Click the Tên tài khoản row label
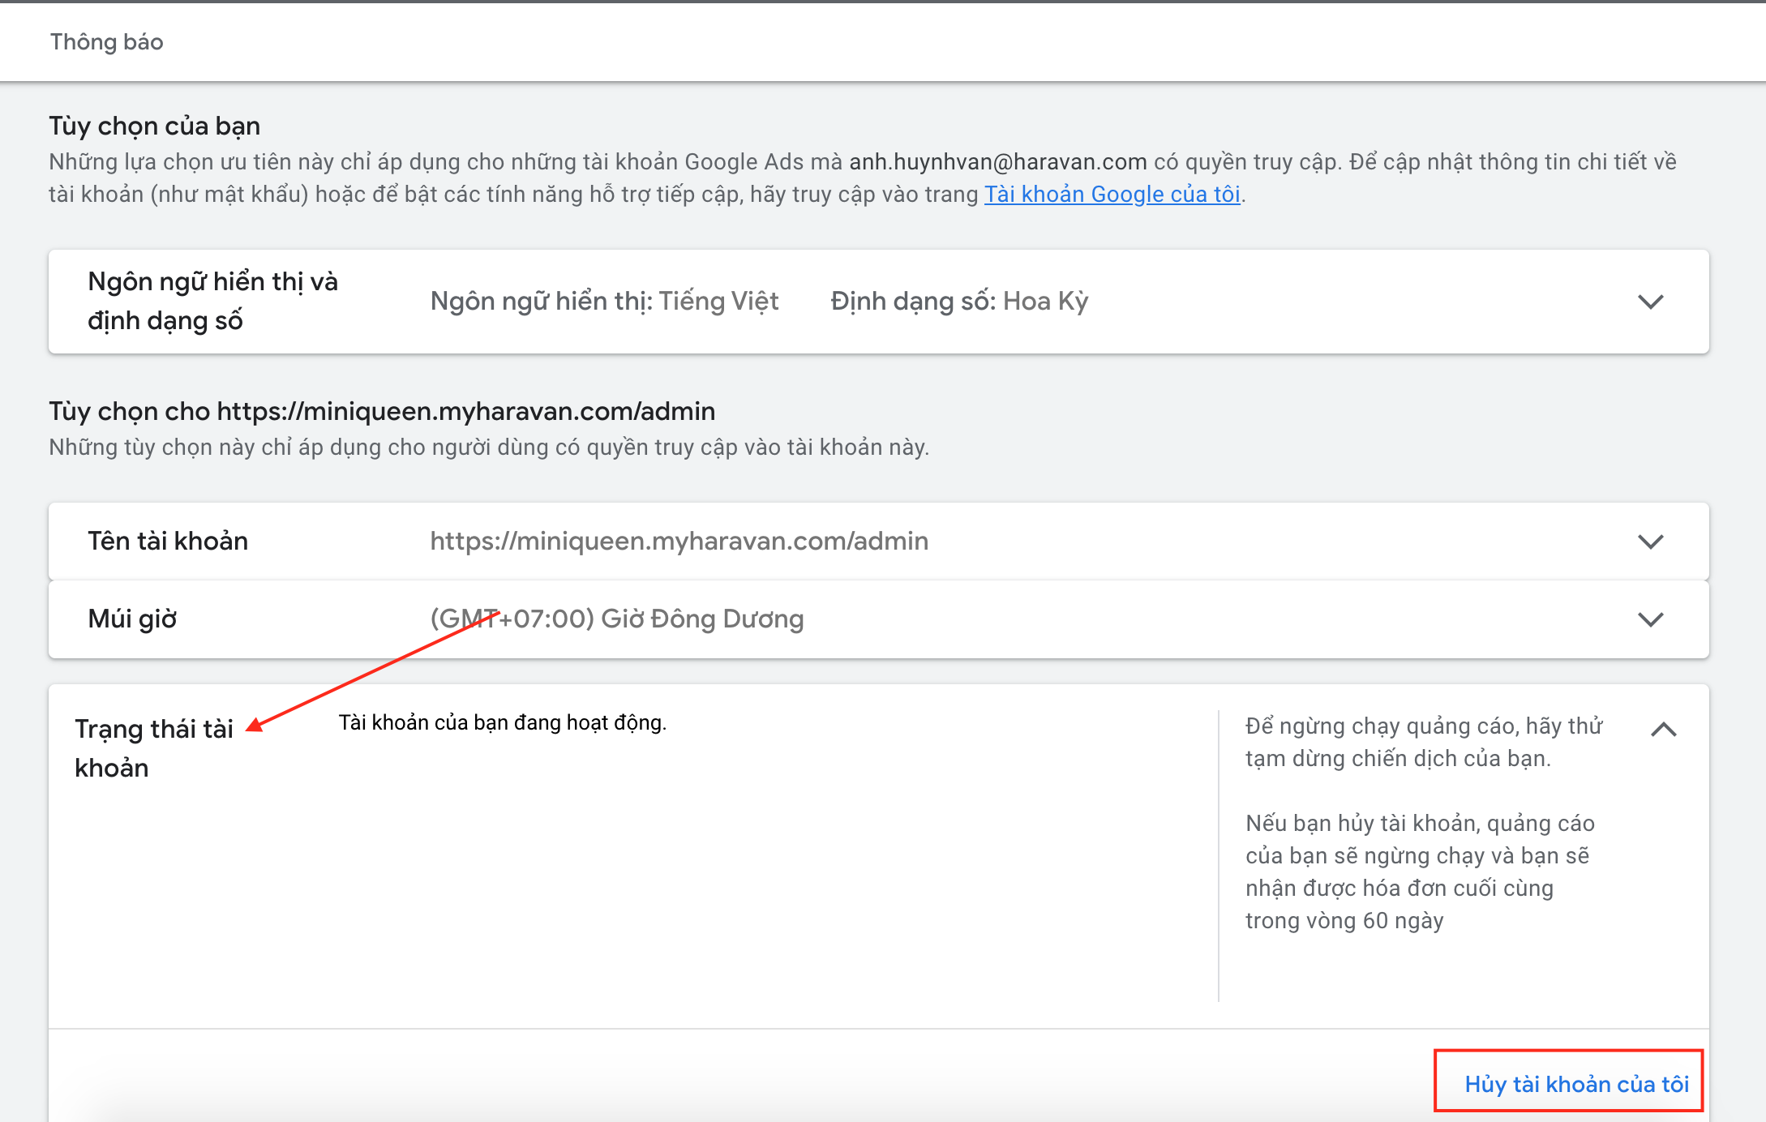 (168, 542)
